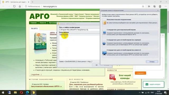This screenshot has height=95, width=169.
Task: Cancel the new connection dialog
Action: click(152, 62)
